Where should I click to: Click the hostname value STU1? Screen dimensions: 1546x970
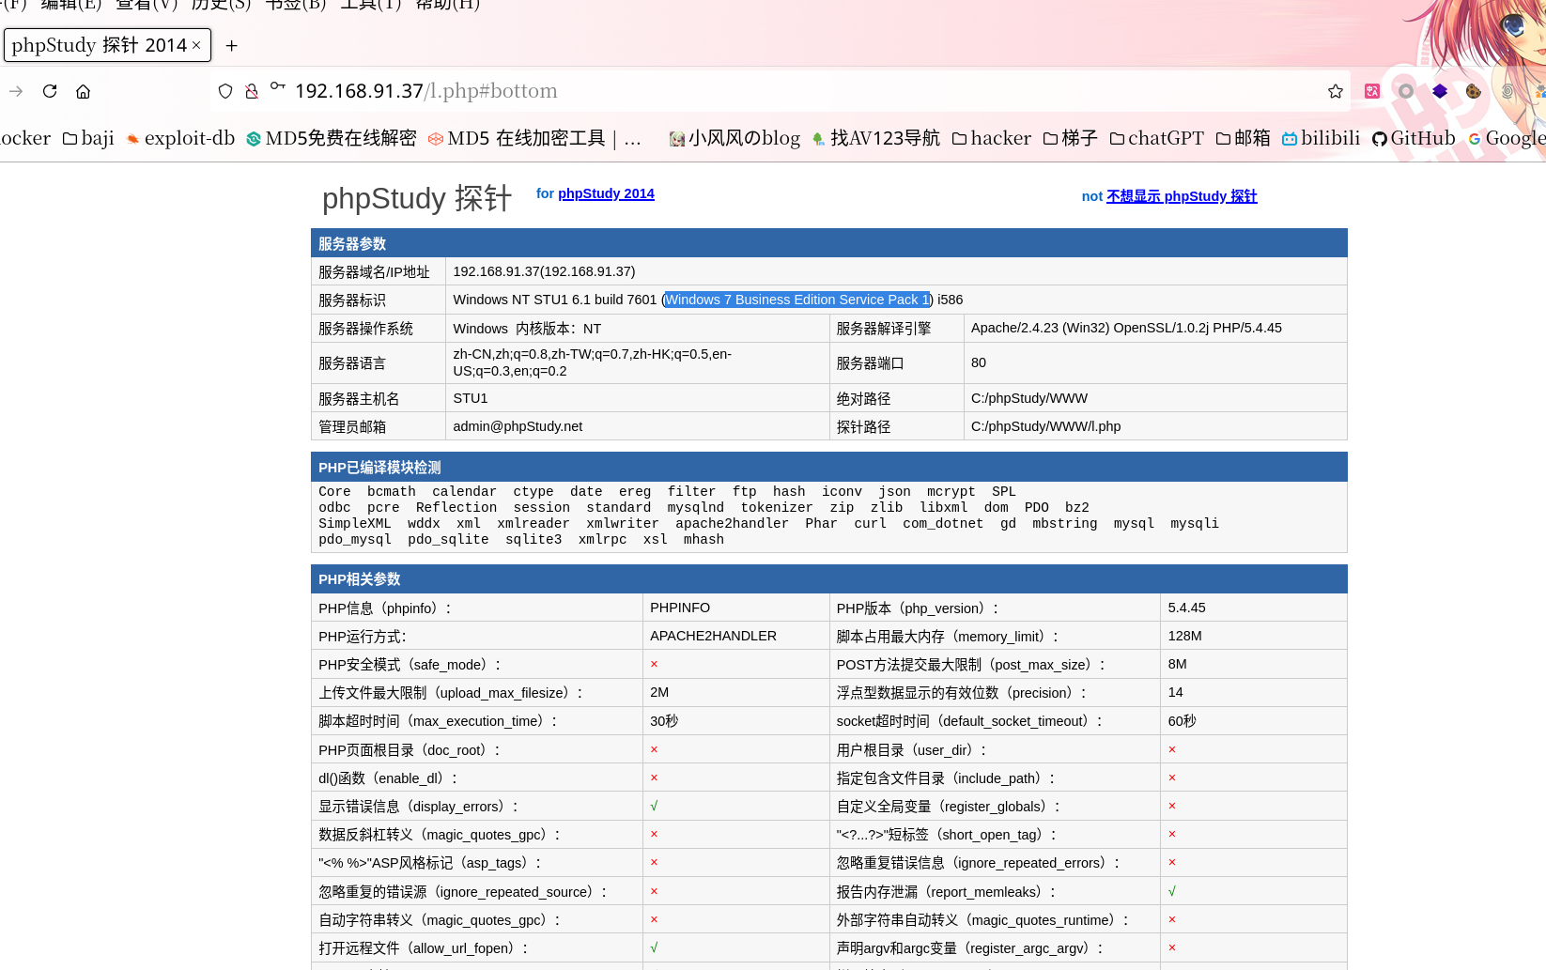pyautogui.click(x=471, y=398)
